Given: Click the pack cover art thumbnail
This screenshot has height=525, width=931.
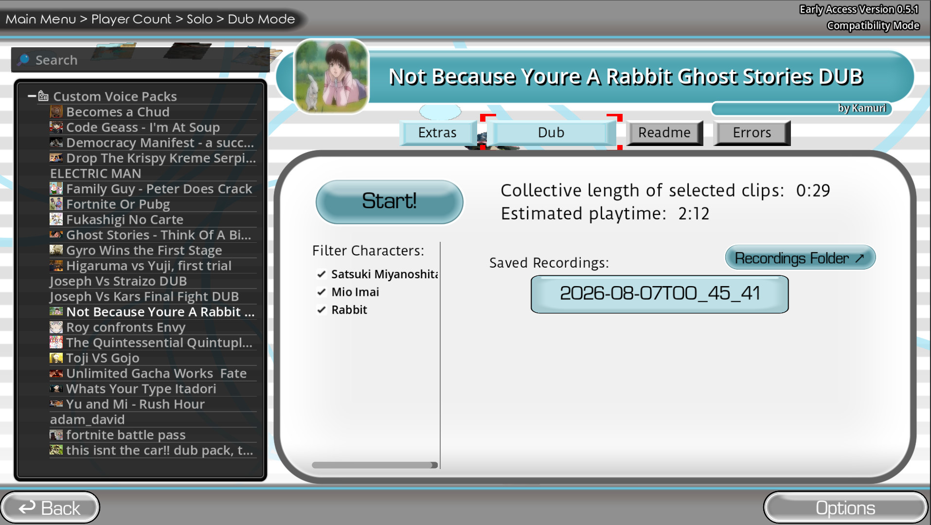Looking at the screenshot, I should click(x=331, y=76).
